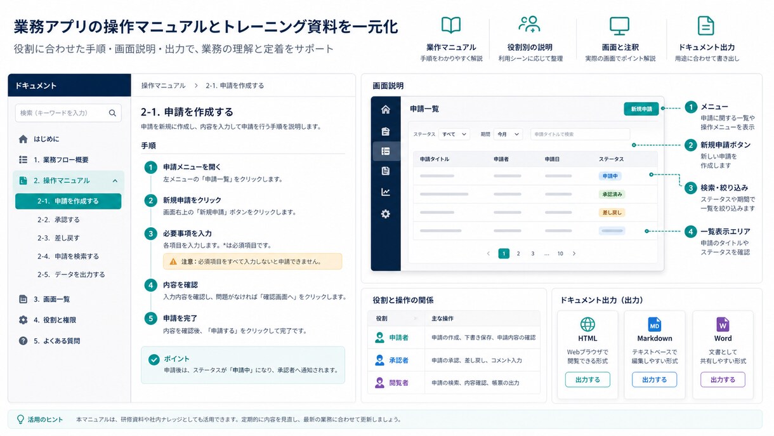Click the home icon in mockup sidebar
The image size is (774, 436).
click(385, 110)
